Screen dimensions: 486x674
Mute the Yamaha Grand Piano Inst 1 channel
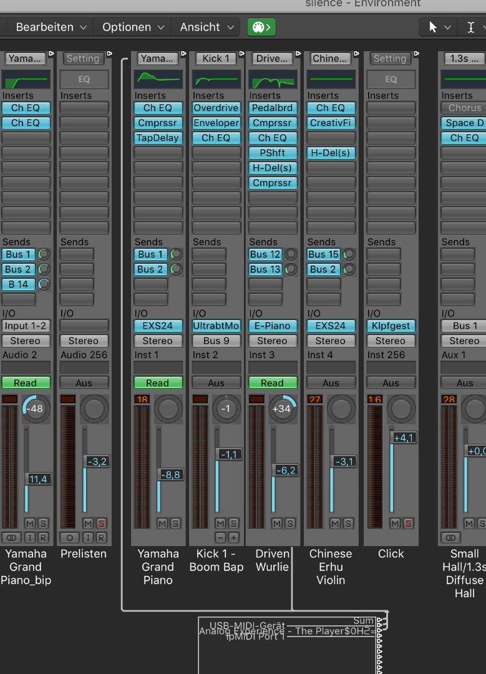click(162, 523)
